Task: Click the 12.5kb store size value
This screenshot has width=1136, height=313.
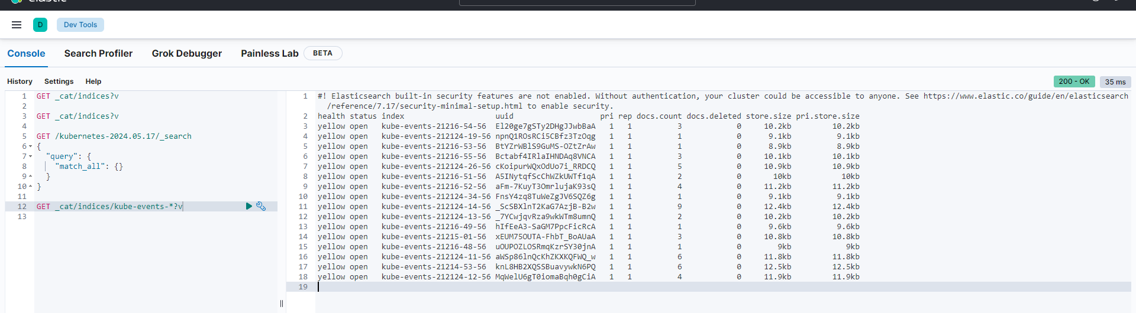Action: pos(777,266)
